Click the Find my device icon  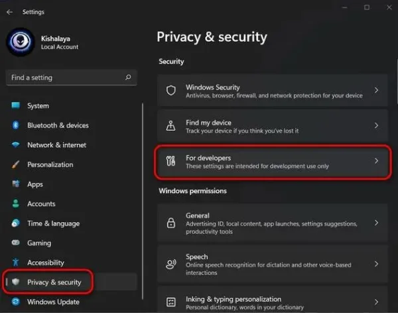pos(170,125)
